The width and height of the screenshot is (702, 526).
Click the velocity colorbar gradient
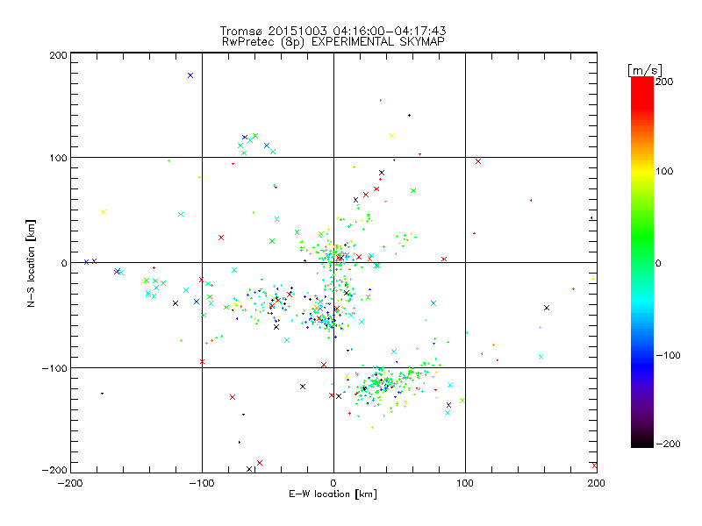[x=642, y=262]
